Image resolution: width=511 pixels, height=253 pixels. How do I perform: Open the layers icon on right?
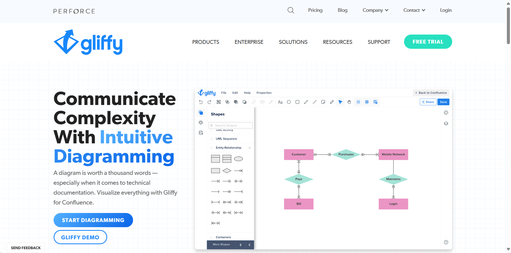tap(446, 124)
